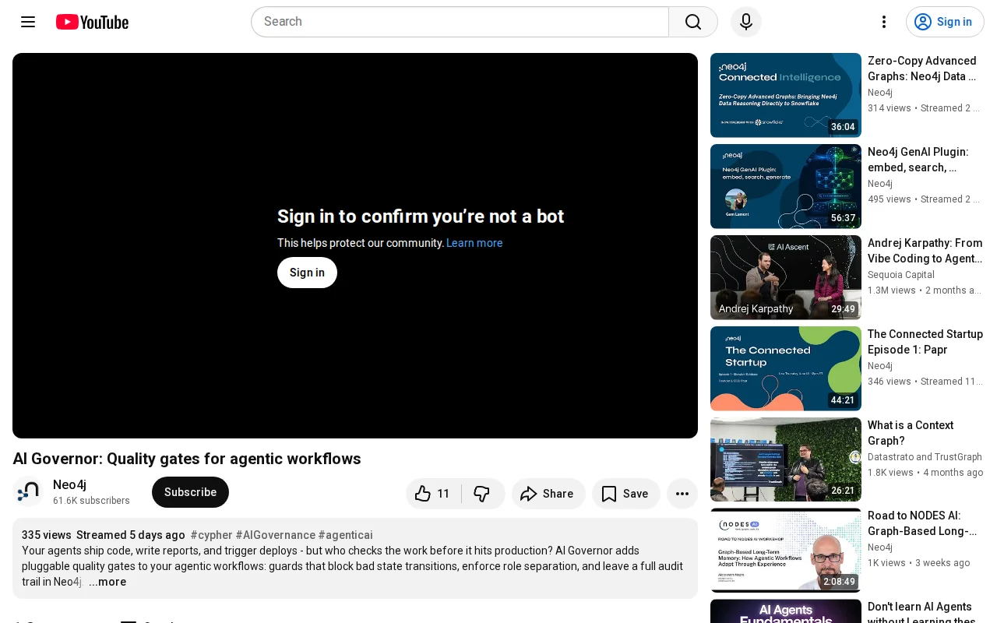
Task: Click '1.8K views' under Context Graph video
Action: pyautogui.click(x=890, y=472)
